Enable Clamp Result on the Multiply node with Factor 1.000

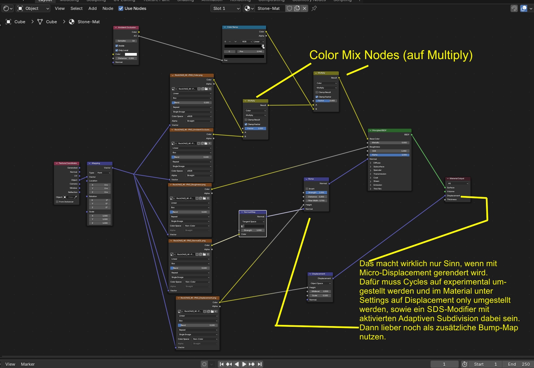[246, 120]
